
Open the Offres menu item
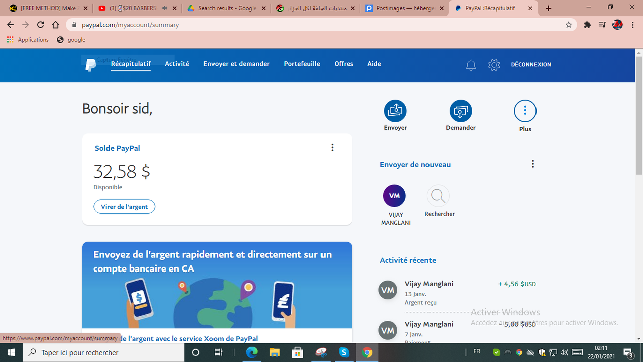(344, 64)
